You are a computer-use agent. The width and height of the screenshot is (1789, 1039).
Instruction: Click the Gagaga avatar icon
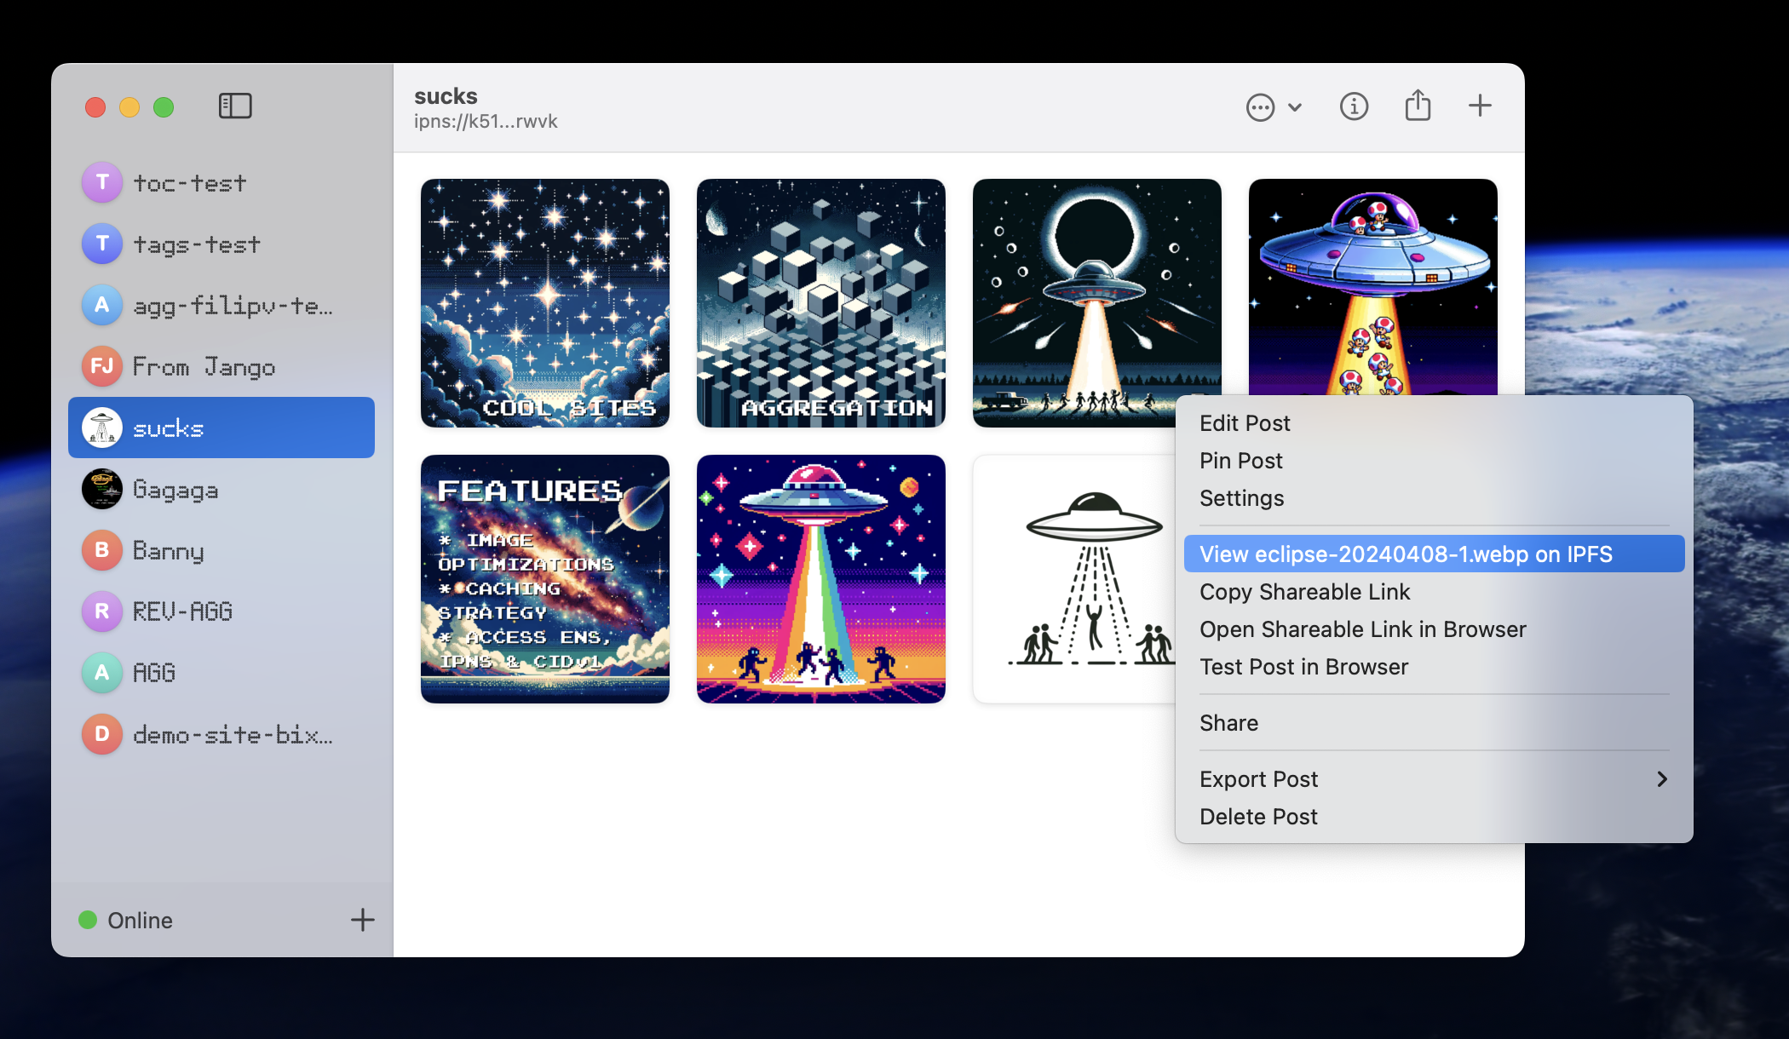tap(102, 489)
